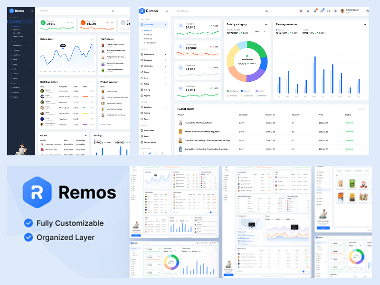
Task: Click the Remos logo in the light dashboard
Action: tap(148, 11)
